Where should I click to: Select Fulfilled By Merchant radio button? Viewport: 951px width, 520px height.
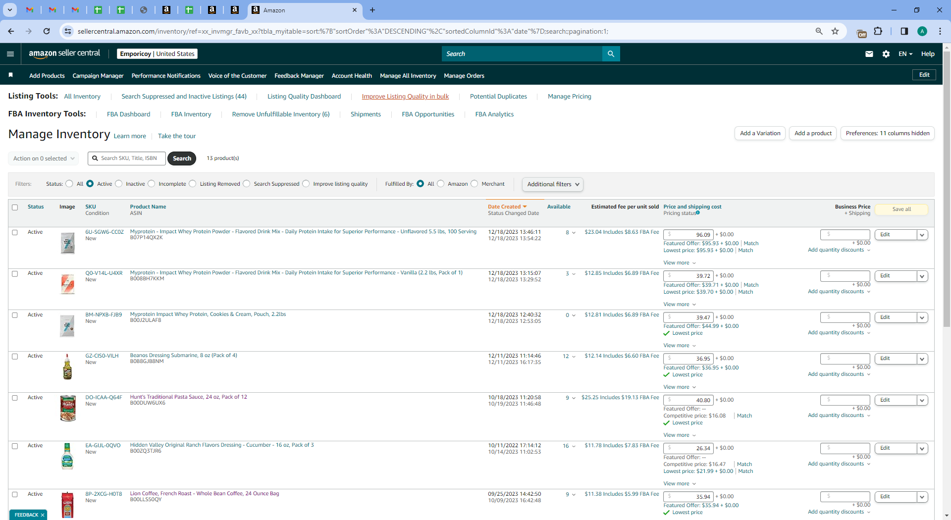[x=475, y=184]
